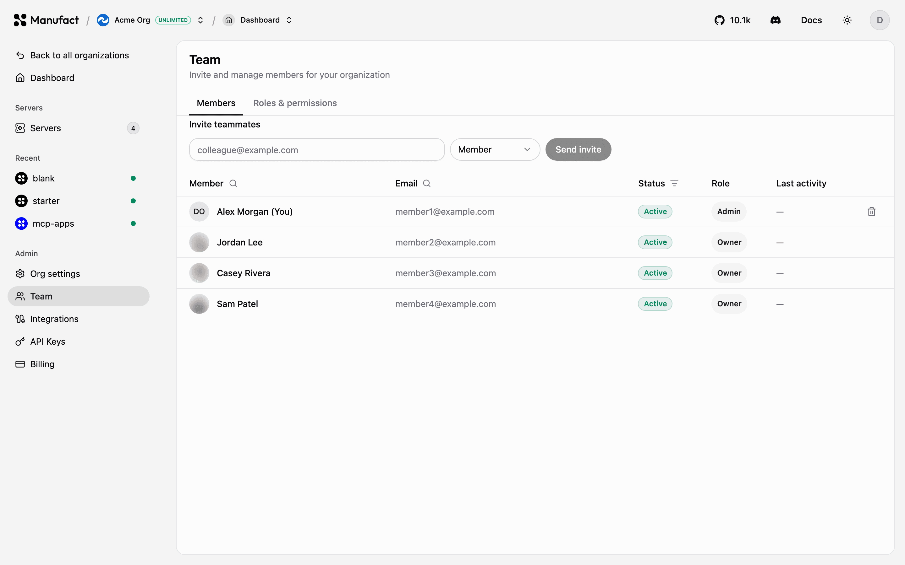
Task: Open Sam Patel's Owner role badge
Action: [729, 304]
